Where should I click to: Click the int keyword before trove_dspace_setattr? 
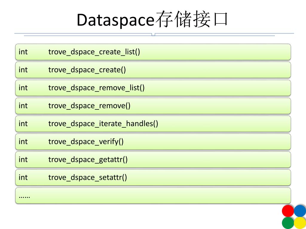(x=23, y=177)
